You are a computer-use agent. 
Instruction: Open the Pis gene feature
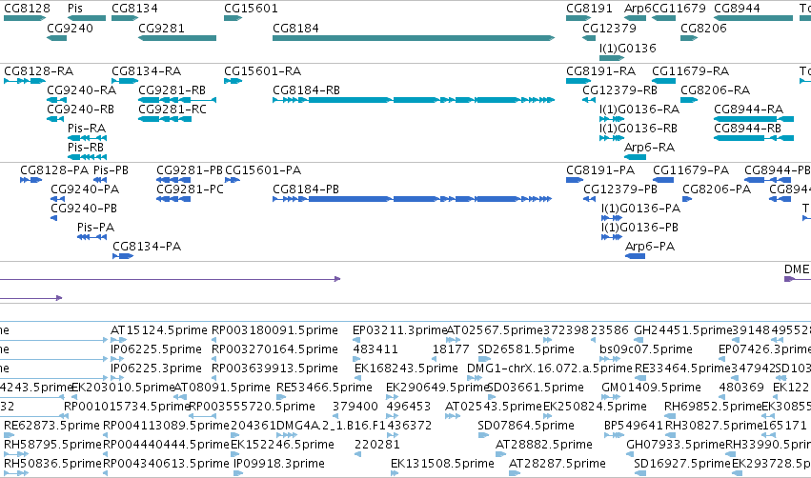point(87,18)
